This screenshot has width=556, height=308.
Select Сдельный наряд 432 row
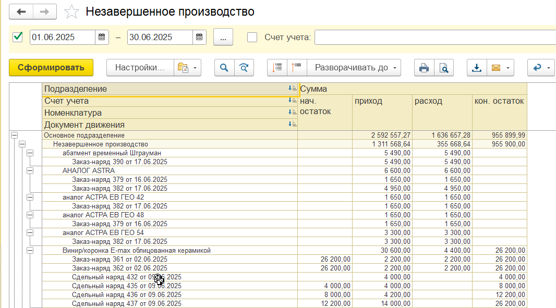[170, 277]
